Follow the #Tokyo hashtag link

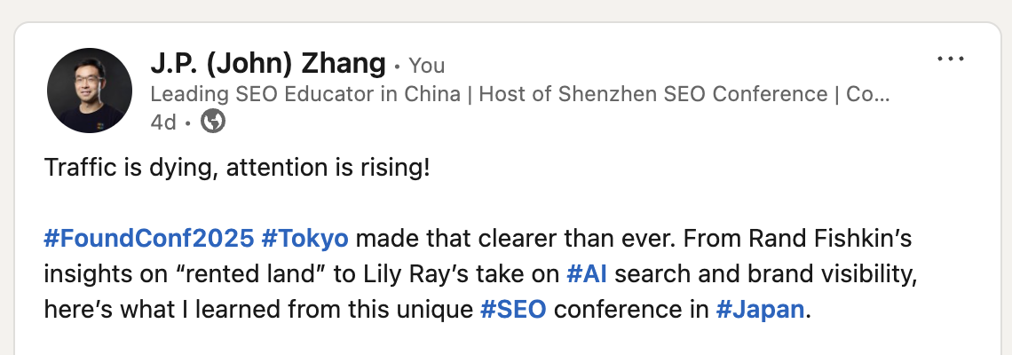(304, 239)
